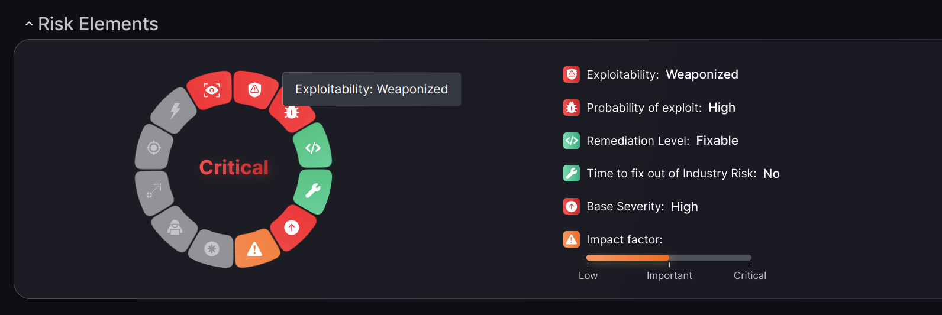942x315 pixels.
Task: Select the gray hacker figure wheel segment
Action: [x=174, y=228]
